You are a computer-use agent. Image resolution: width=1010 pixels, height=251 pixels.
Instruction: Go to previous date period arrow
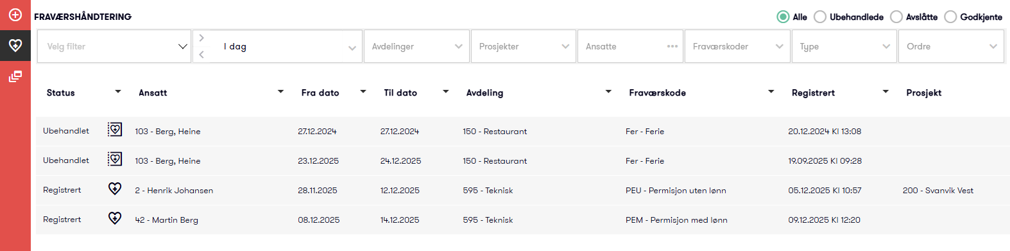pyautogui.click(x=201, y=55)
